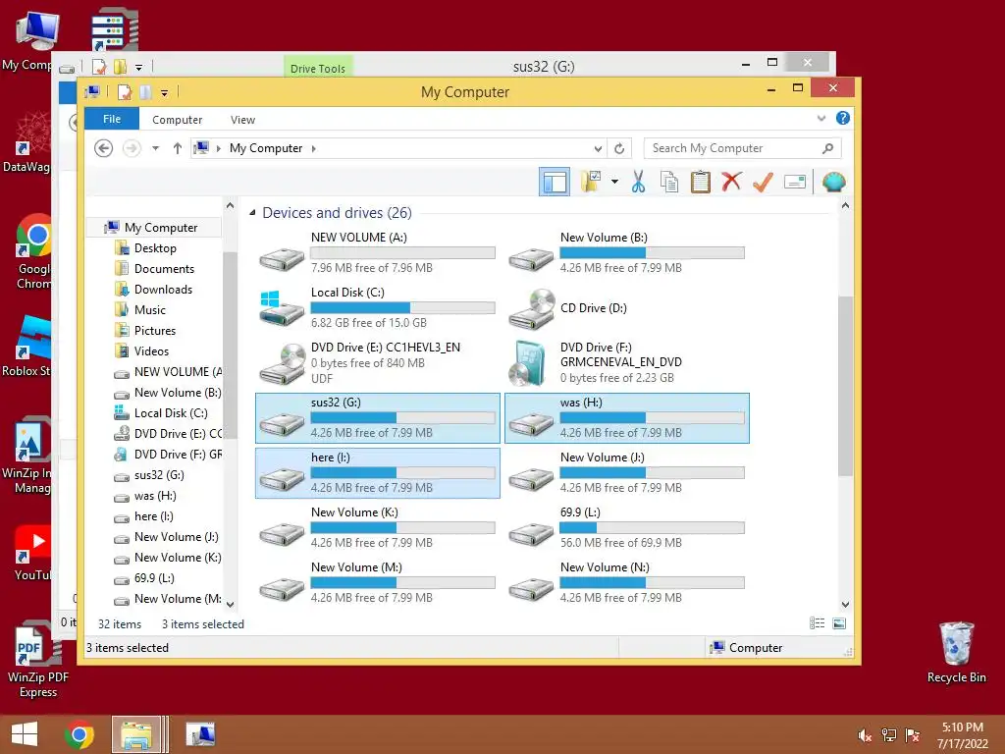This screenshot has height=754, width=1005.
Task: Click the Refresh button in address bar
Action: [619, 149]
